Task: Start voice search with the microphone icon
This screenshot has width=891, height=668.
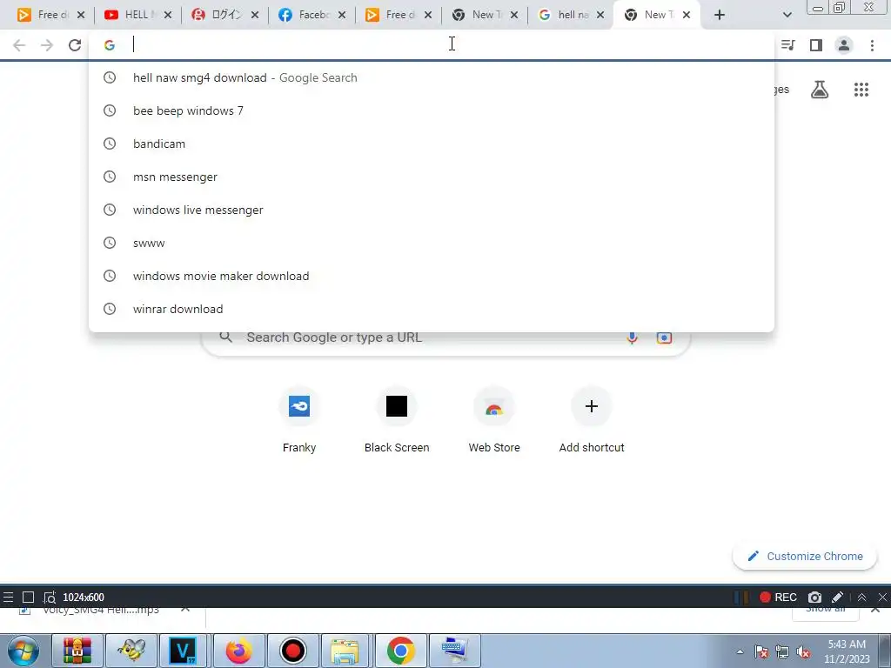Action: 632,337
